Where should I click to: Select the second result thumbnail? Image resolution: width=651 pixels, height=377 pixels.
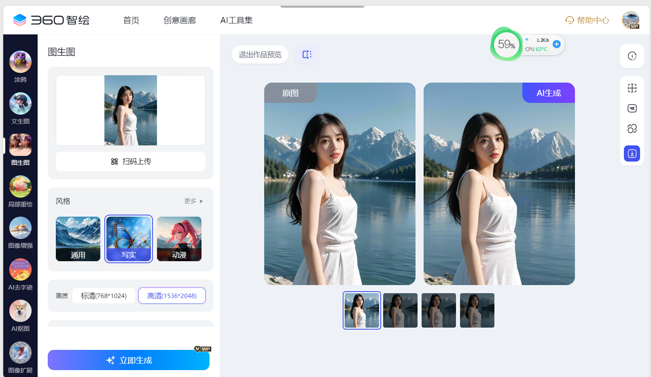[x=400, y=310]
